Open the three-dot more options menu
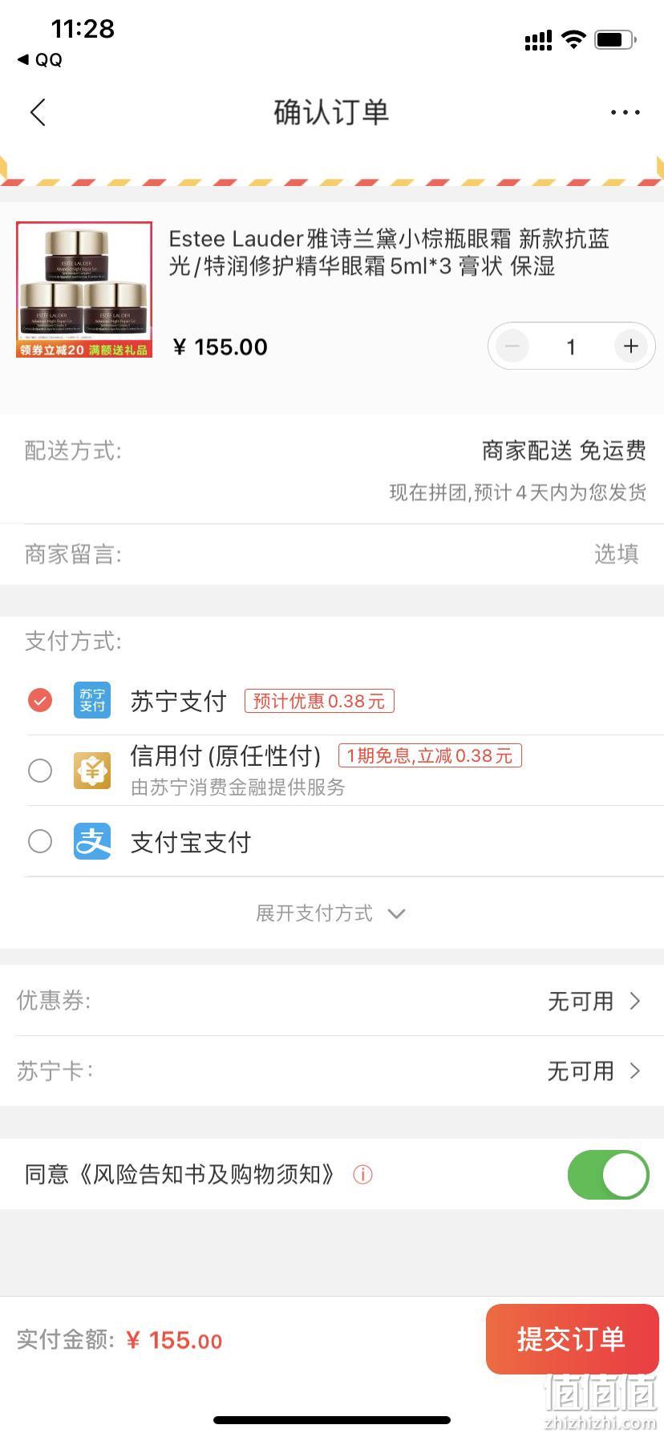 625,112
